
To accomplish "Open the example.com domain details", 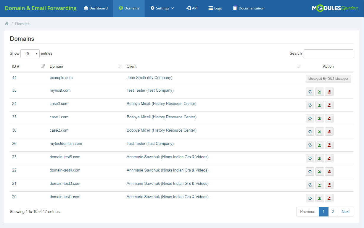I will [61, 77].
